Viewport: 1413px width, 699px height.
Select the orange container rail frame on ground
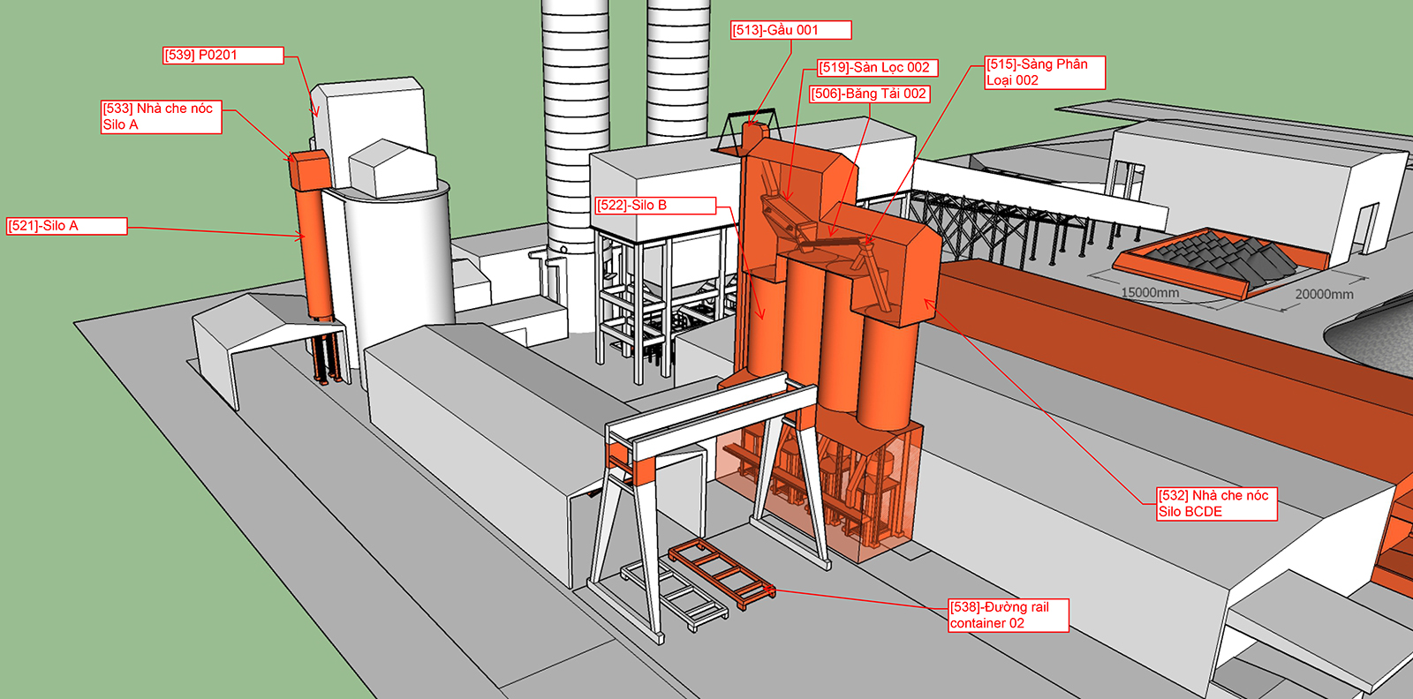coord(722,575)
